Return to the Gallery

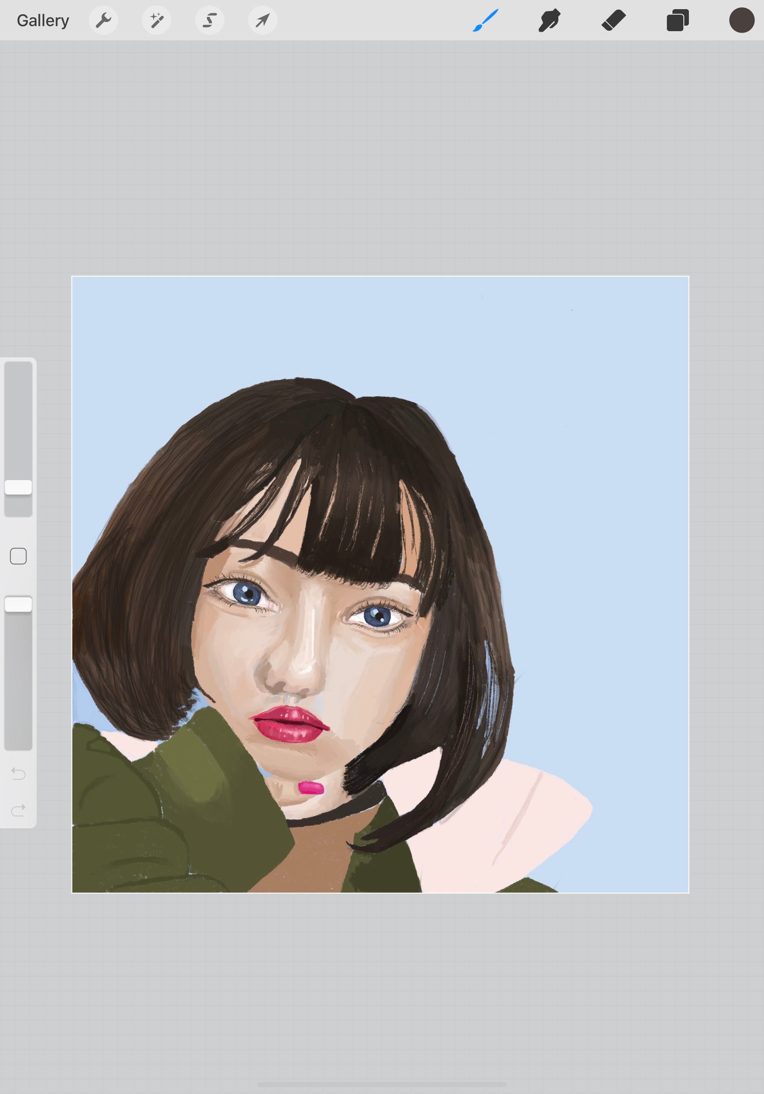tap(43, 21)
